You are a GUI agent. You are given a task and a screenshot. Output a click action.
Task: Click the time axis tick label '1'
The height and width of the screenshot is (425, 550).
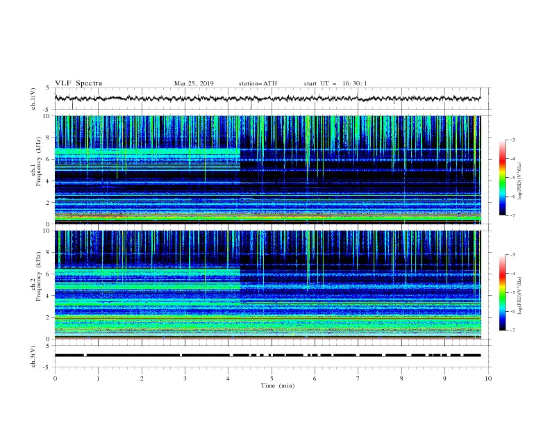pos(98,378)
